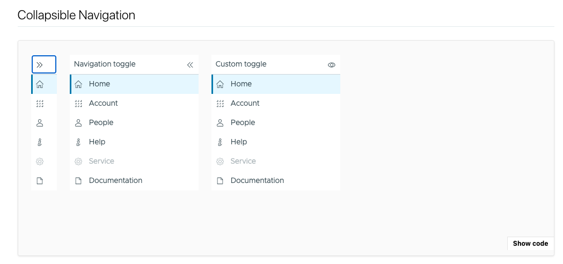This screenshot has width=563, height=264.
Task: Collapse the Navigation toggle panel with double chevron
Action: (190, 64)
